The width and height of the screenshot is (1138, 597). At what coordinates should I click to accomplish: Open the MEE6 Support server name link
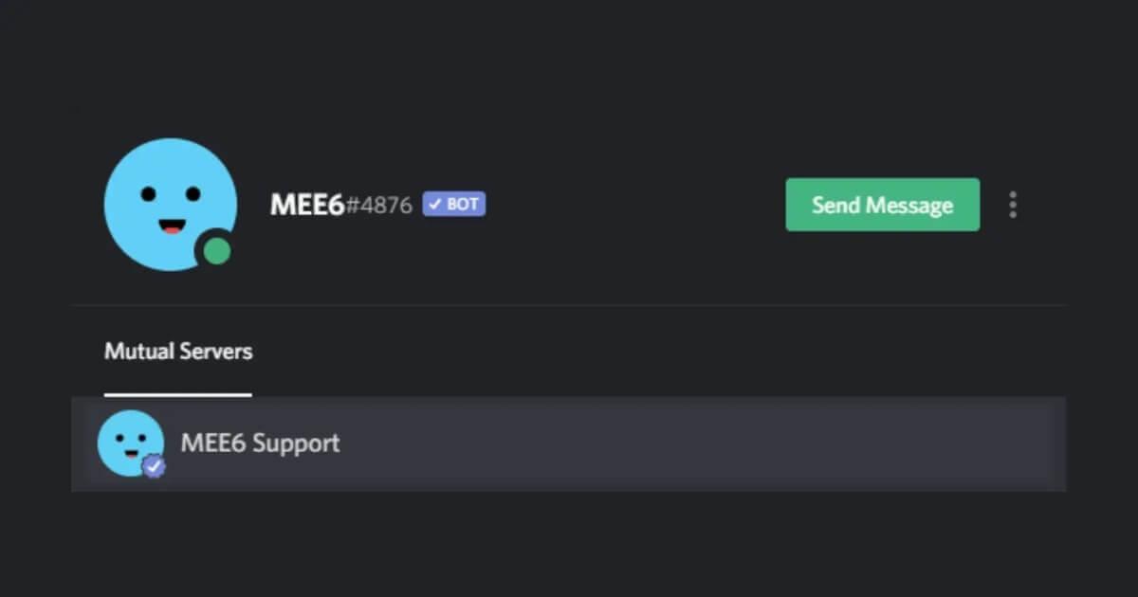coord(260,443)
